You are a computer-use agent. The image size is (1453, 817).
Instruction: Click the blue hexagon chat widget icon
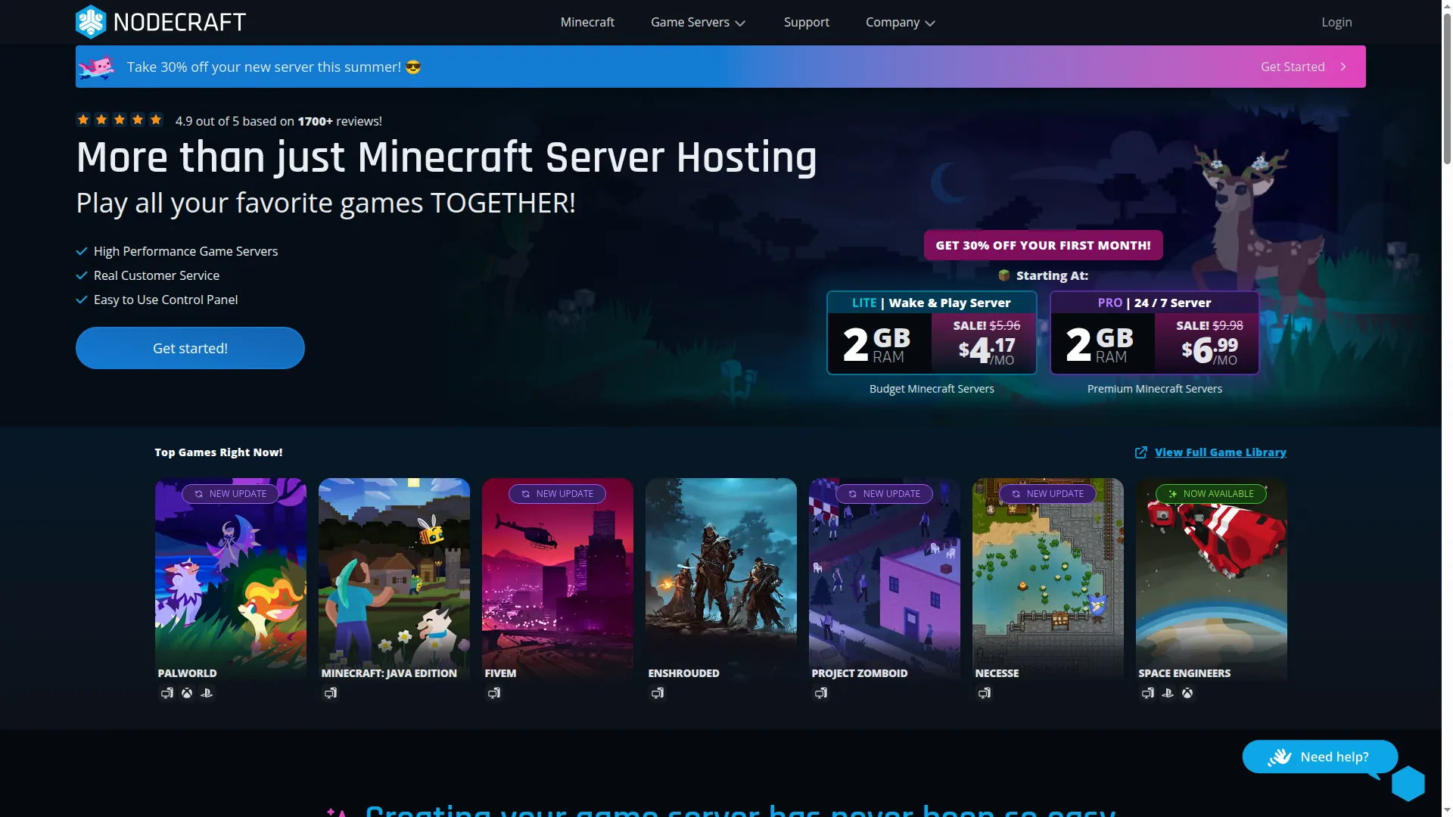(x=1408, y=783)
